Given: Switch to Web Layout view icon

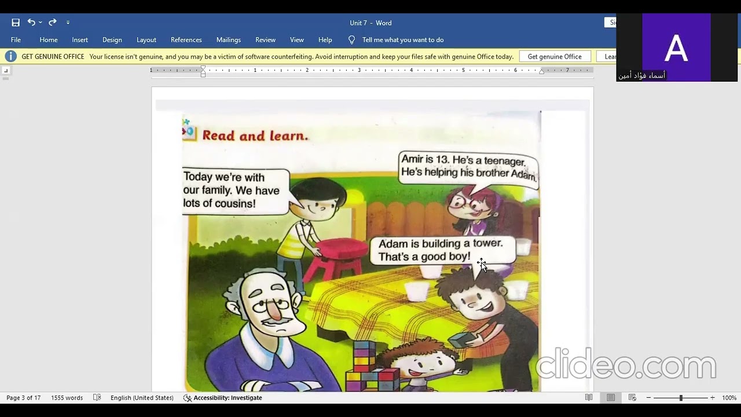Looking at the screenshot, I should (x=632, y=398).
